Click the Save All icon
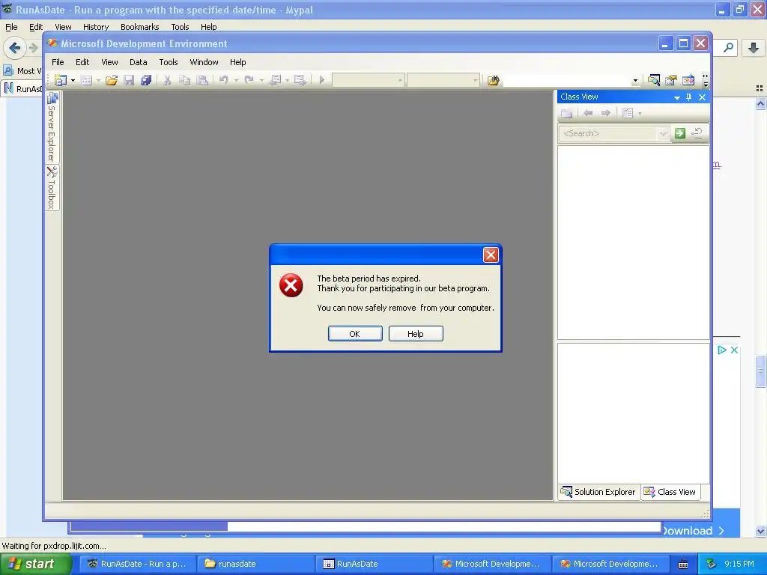The width and height of the screenshot is (767, 575). [x=146, y=80]
